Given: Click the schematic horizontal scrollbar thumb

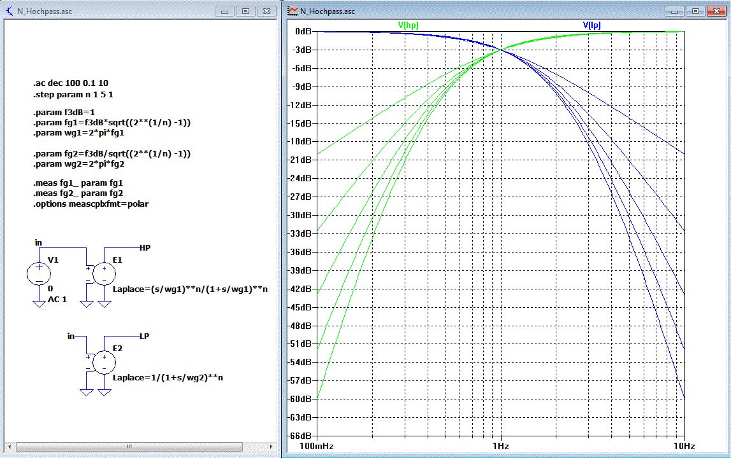Looking at the screenshot, I should (128, 447).
